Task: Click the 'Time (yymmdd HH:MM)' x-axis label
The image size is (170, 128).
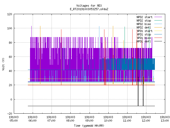Action: (x=89, y=126)
